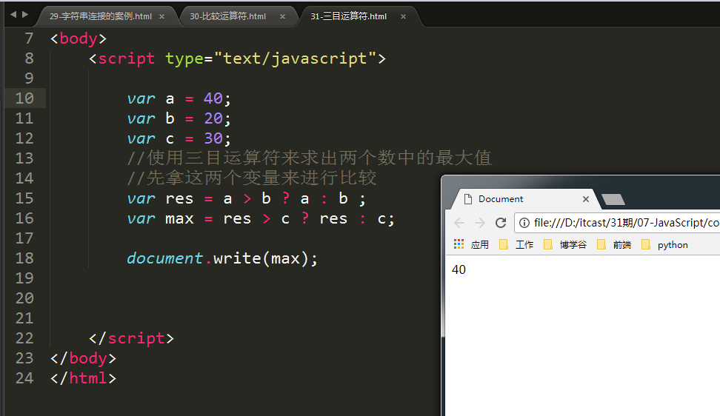
Task: Click the next tab arrow in editor
Action: point(25,15)
